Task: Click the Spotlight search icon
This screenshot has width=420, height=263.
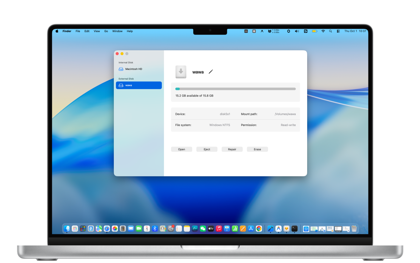Action: point(330,31)
